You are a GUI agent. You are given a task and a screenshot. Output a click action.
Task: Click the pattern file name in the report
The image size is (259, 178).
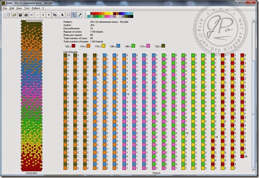click(x=109, y=22)
